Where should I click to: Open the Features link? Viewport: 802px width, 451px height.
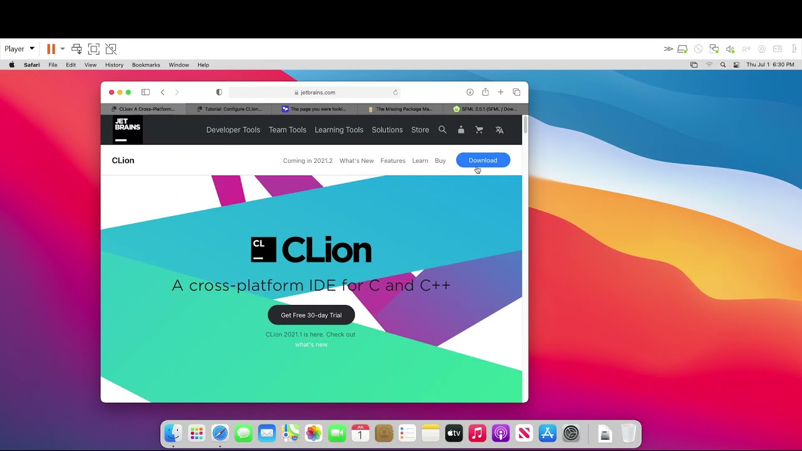[393, 161]
